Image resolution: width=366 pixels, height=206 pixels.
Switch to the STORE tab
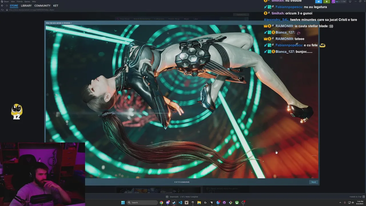(14, 6)
